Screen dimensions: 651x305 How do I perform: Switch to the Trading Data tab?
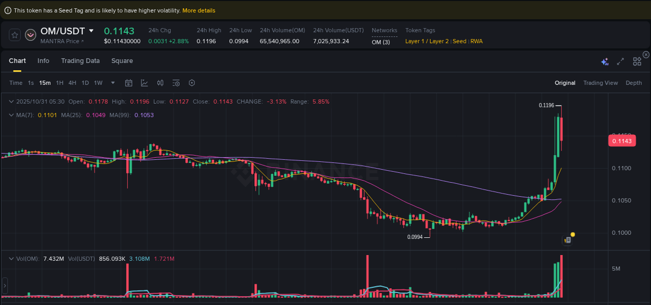tap(80, 61)
